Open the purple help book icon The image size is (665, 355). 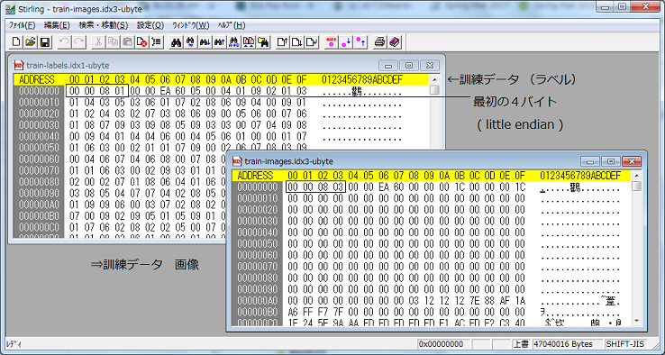[394, 42]
